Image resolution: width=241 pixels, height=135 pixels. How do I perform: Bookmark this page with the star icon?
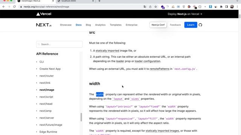(156, 7)
